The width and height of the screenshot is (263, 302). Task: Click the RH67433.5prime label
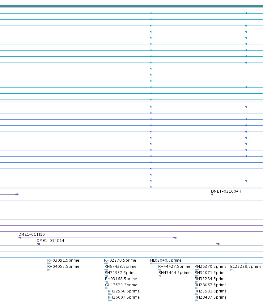(120, 266)
